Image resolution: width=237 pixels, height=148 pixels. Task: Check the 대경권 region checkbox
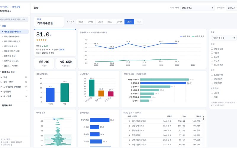212,53
